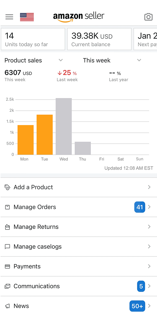Tap the News megaphone icon
The width and height of the screenshot is (157, 327).
point(8,306)
